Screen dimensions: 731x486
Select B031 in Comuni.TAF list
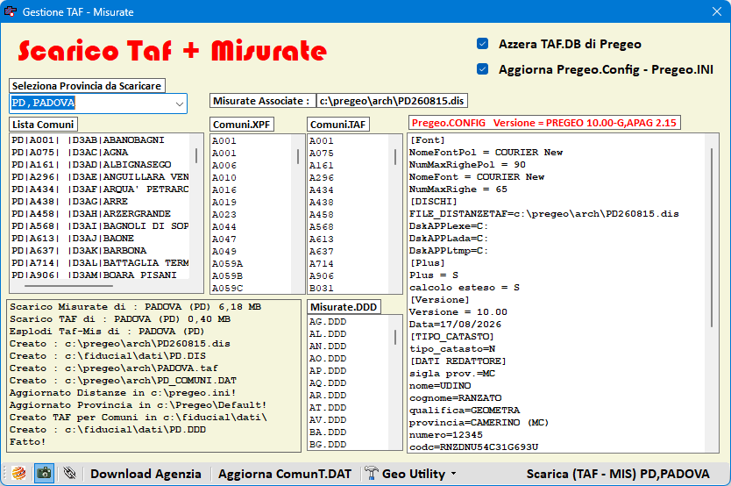(x=349, y=289)
